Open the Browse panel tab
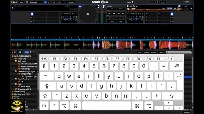The width and height of the screenshot is (204, 114). tap(146, 52)
